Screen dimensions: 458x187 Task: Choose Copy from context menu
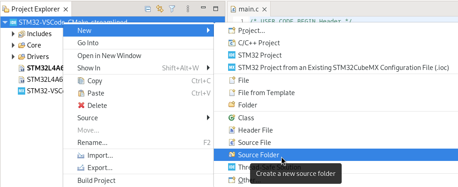[x=138, y=81]
